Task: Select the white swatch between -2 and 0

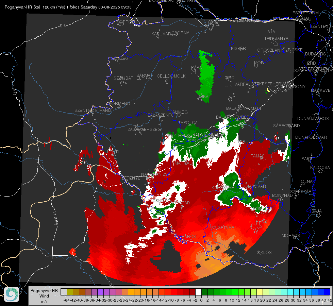Action: pyautogui.click(x=198, y=292)
